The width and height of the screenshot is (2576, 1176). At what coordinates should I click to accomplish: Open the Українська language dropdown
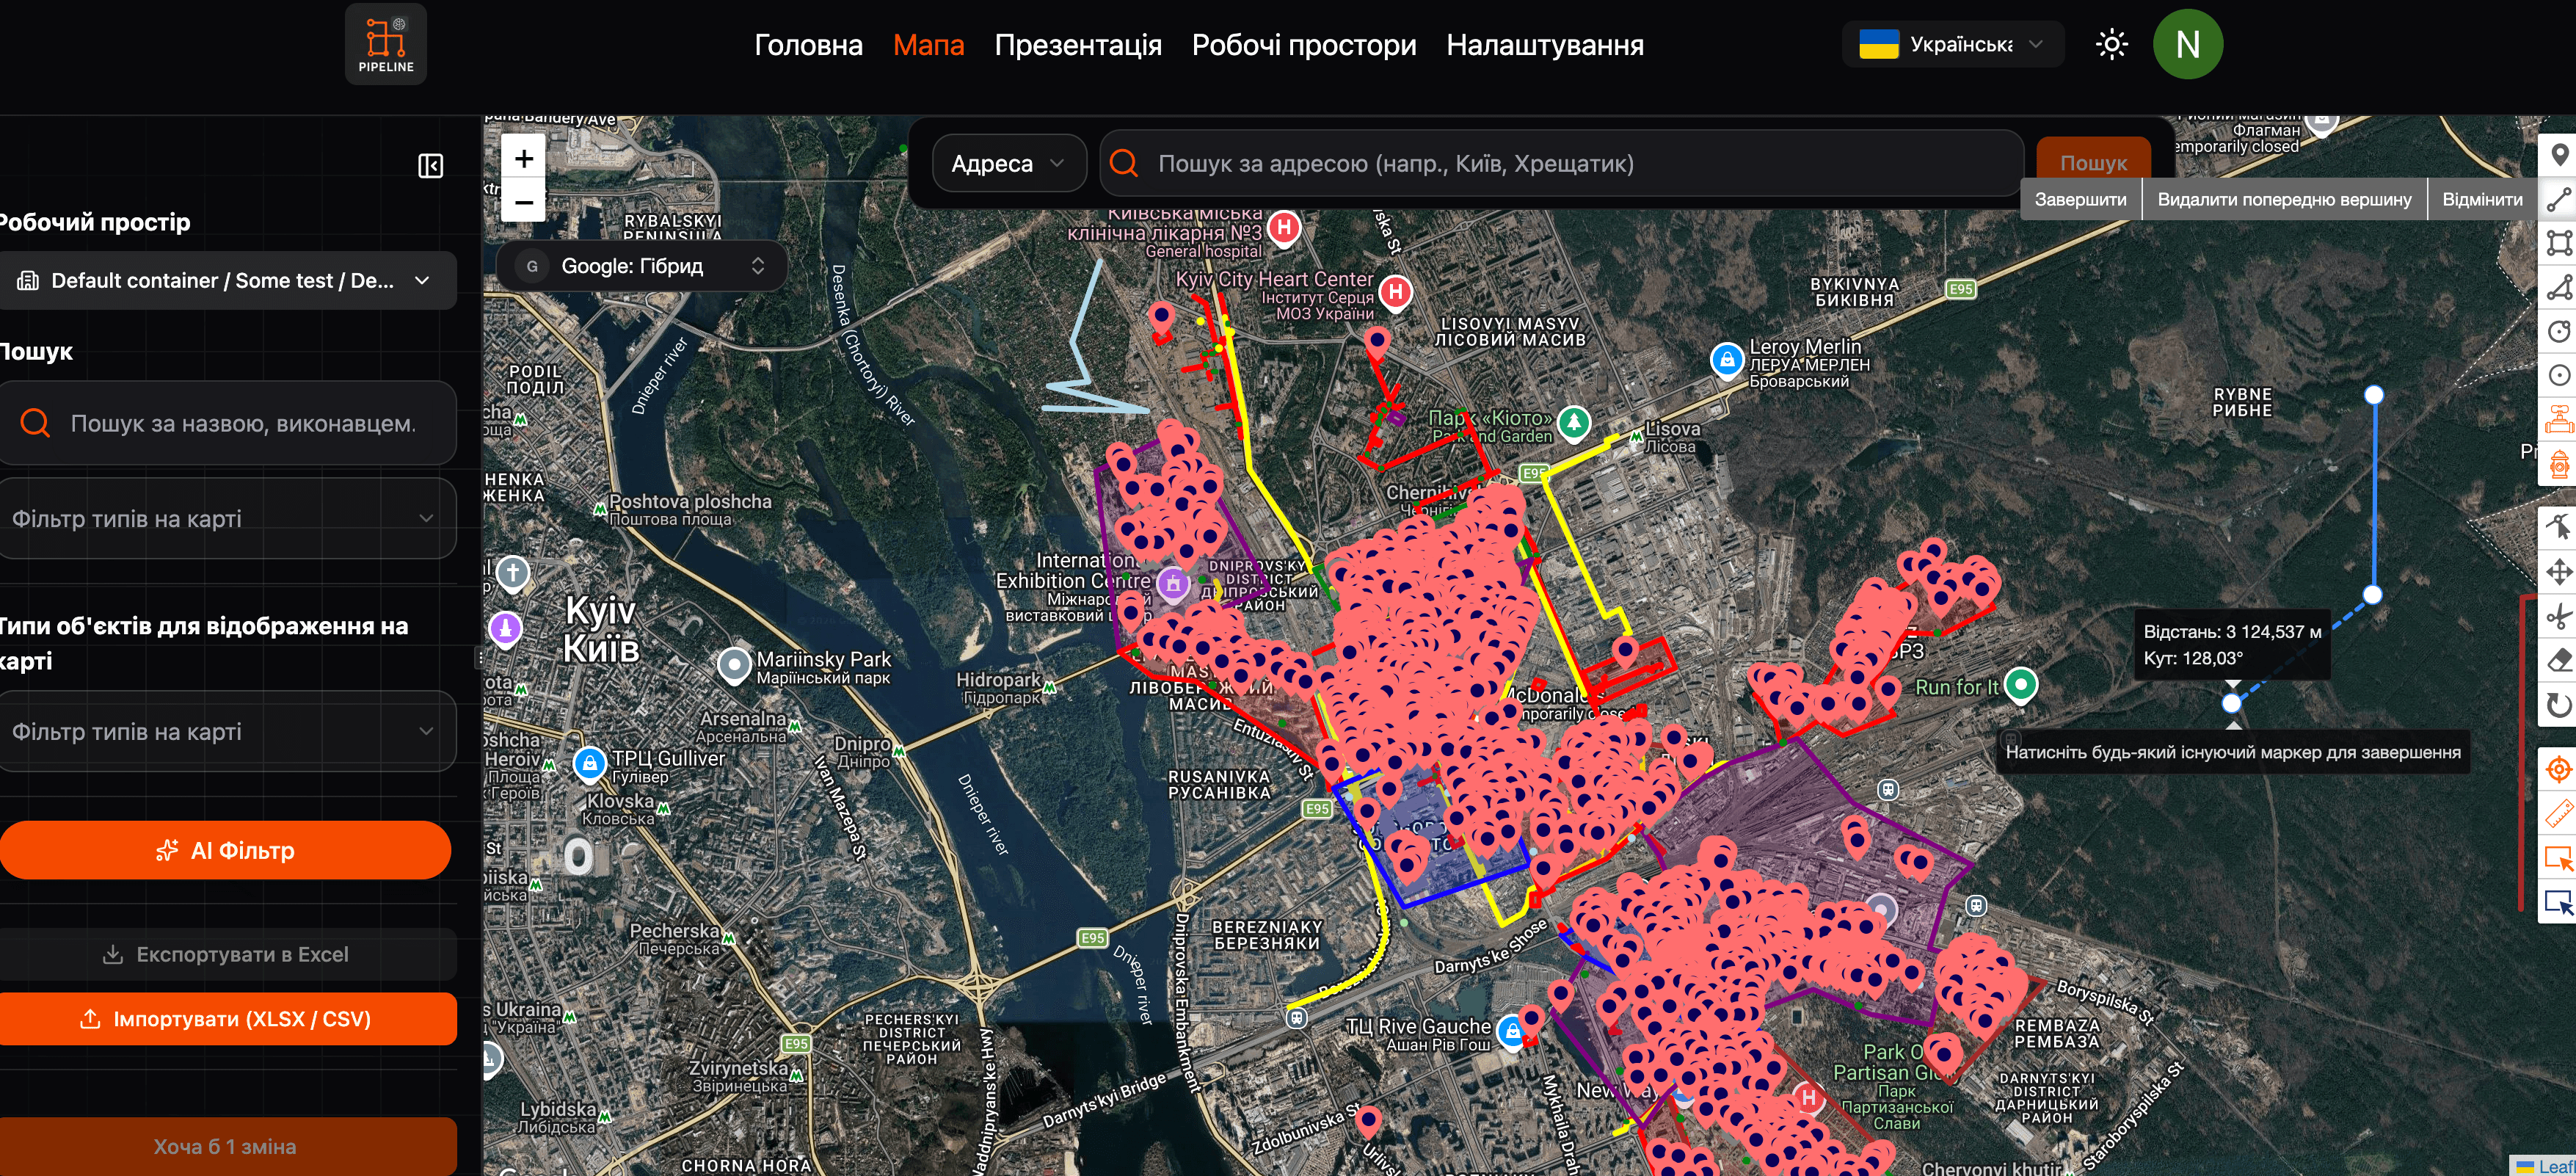[1952, 44]
